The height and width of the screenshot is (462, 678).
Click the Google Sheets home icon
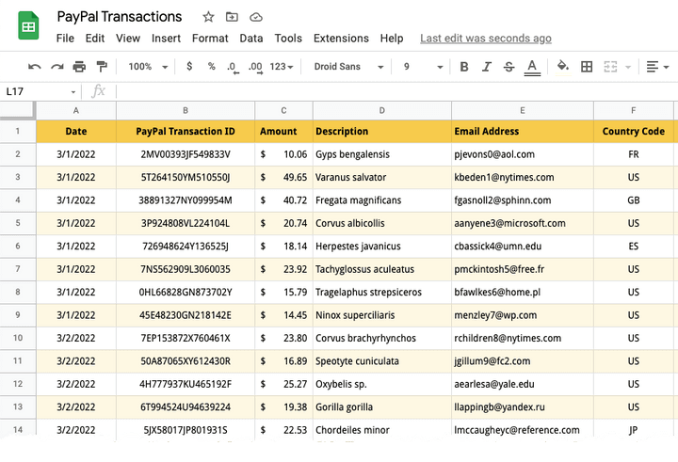(x=28, y=26)
